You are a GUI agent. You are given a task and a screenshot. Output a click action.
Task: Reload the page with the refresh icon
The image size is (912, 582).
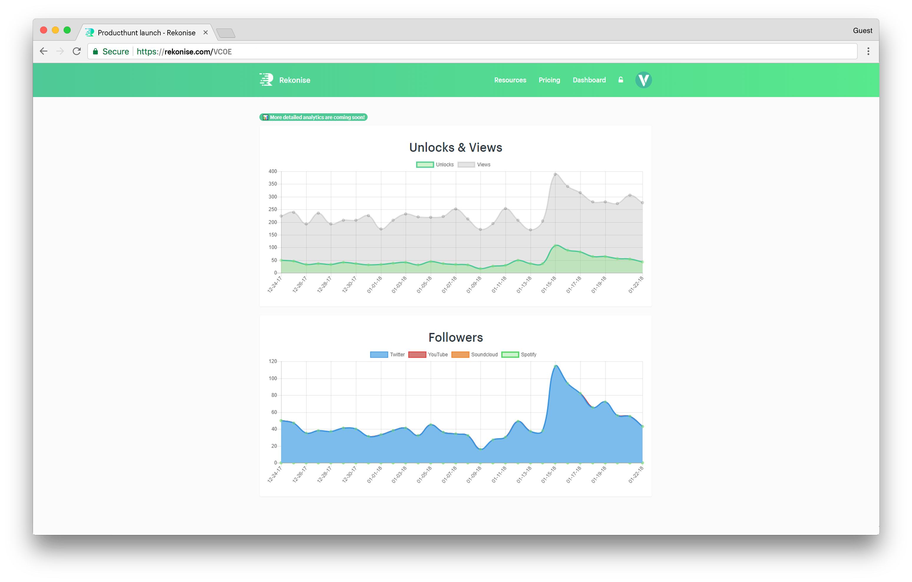77,51
